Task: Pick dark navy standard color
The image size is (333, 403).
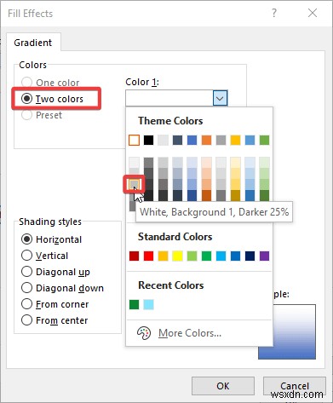Action: coord(250,256)
